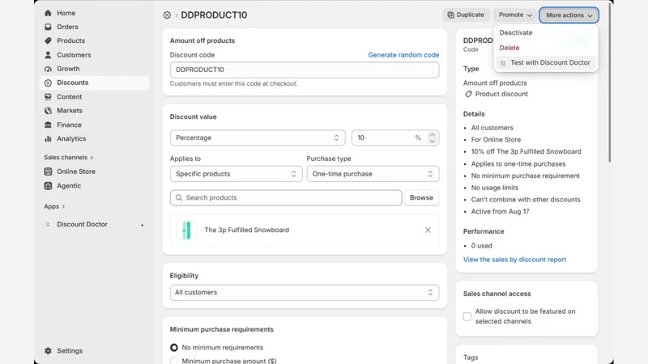648x364 pixels.
Task: Click the Product discount tag icon
Action: click(468, 94)
